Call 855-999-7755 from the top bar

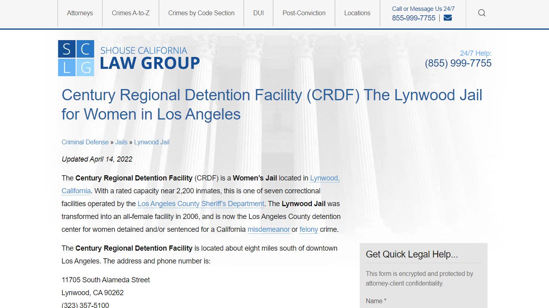tap(414, 18)
